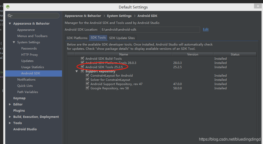Click version 58.0.0 cell
Screen dimensions: 263x144
pyautogui.click(x=177, y=88)
